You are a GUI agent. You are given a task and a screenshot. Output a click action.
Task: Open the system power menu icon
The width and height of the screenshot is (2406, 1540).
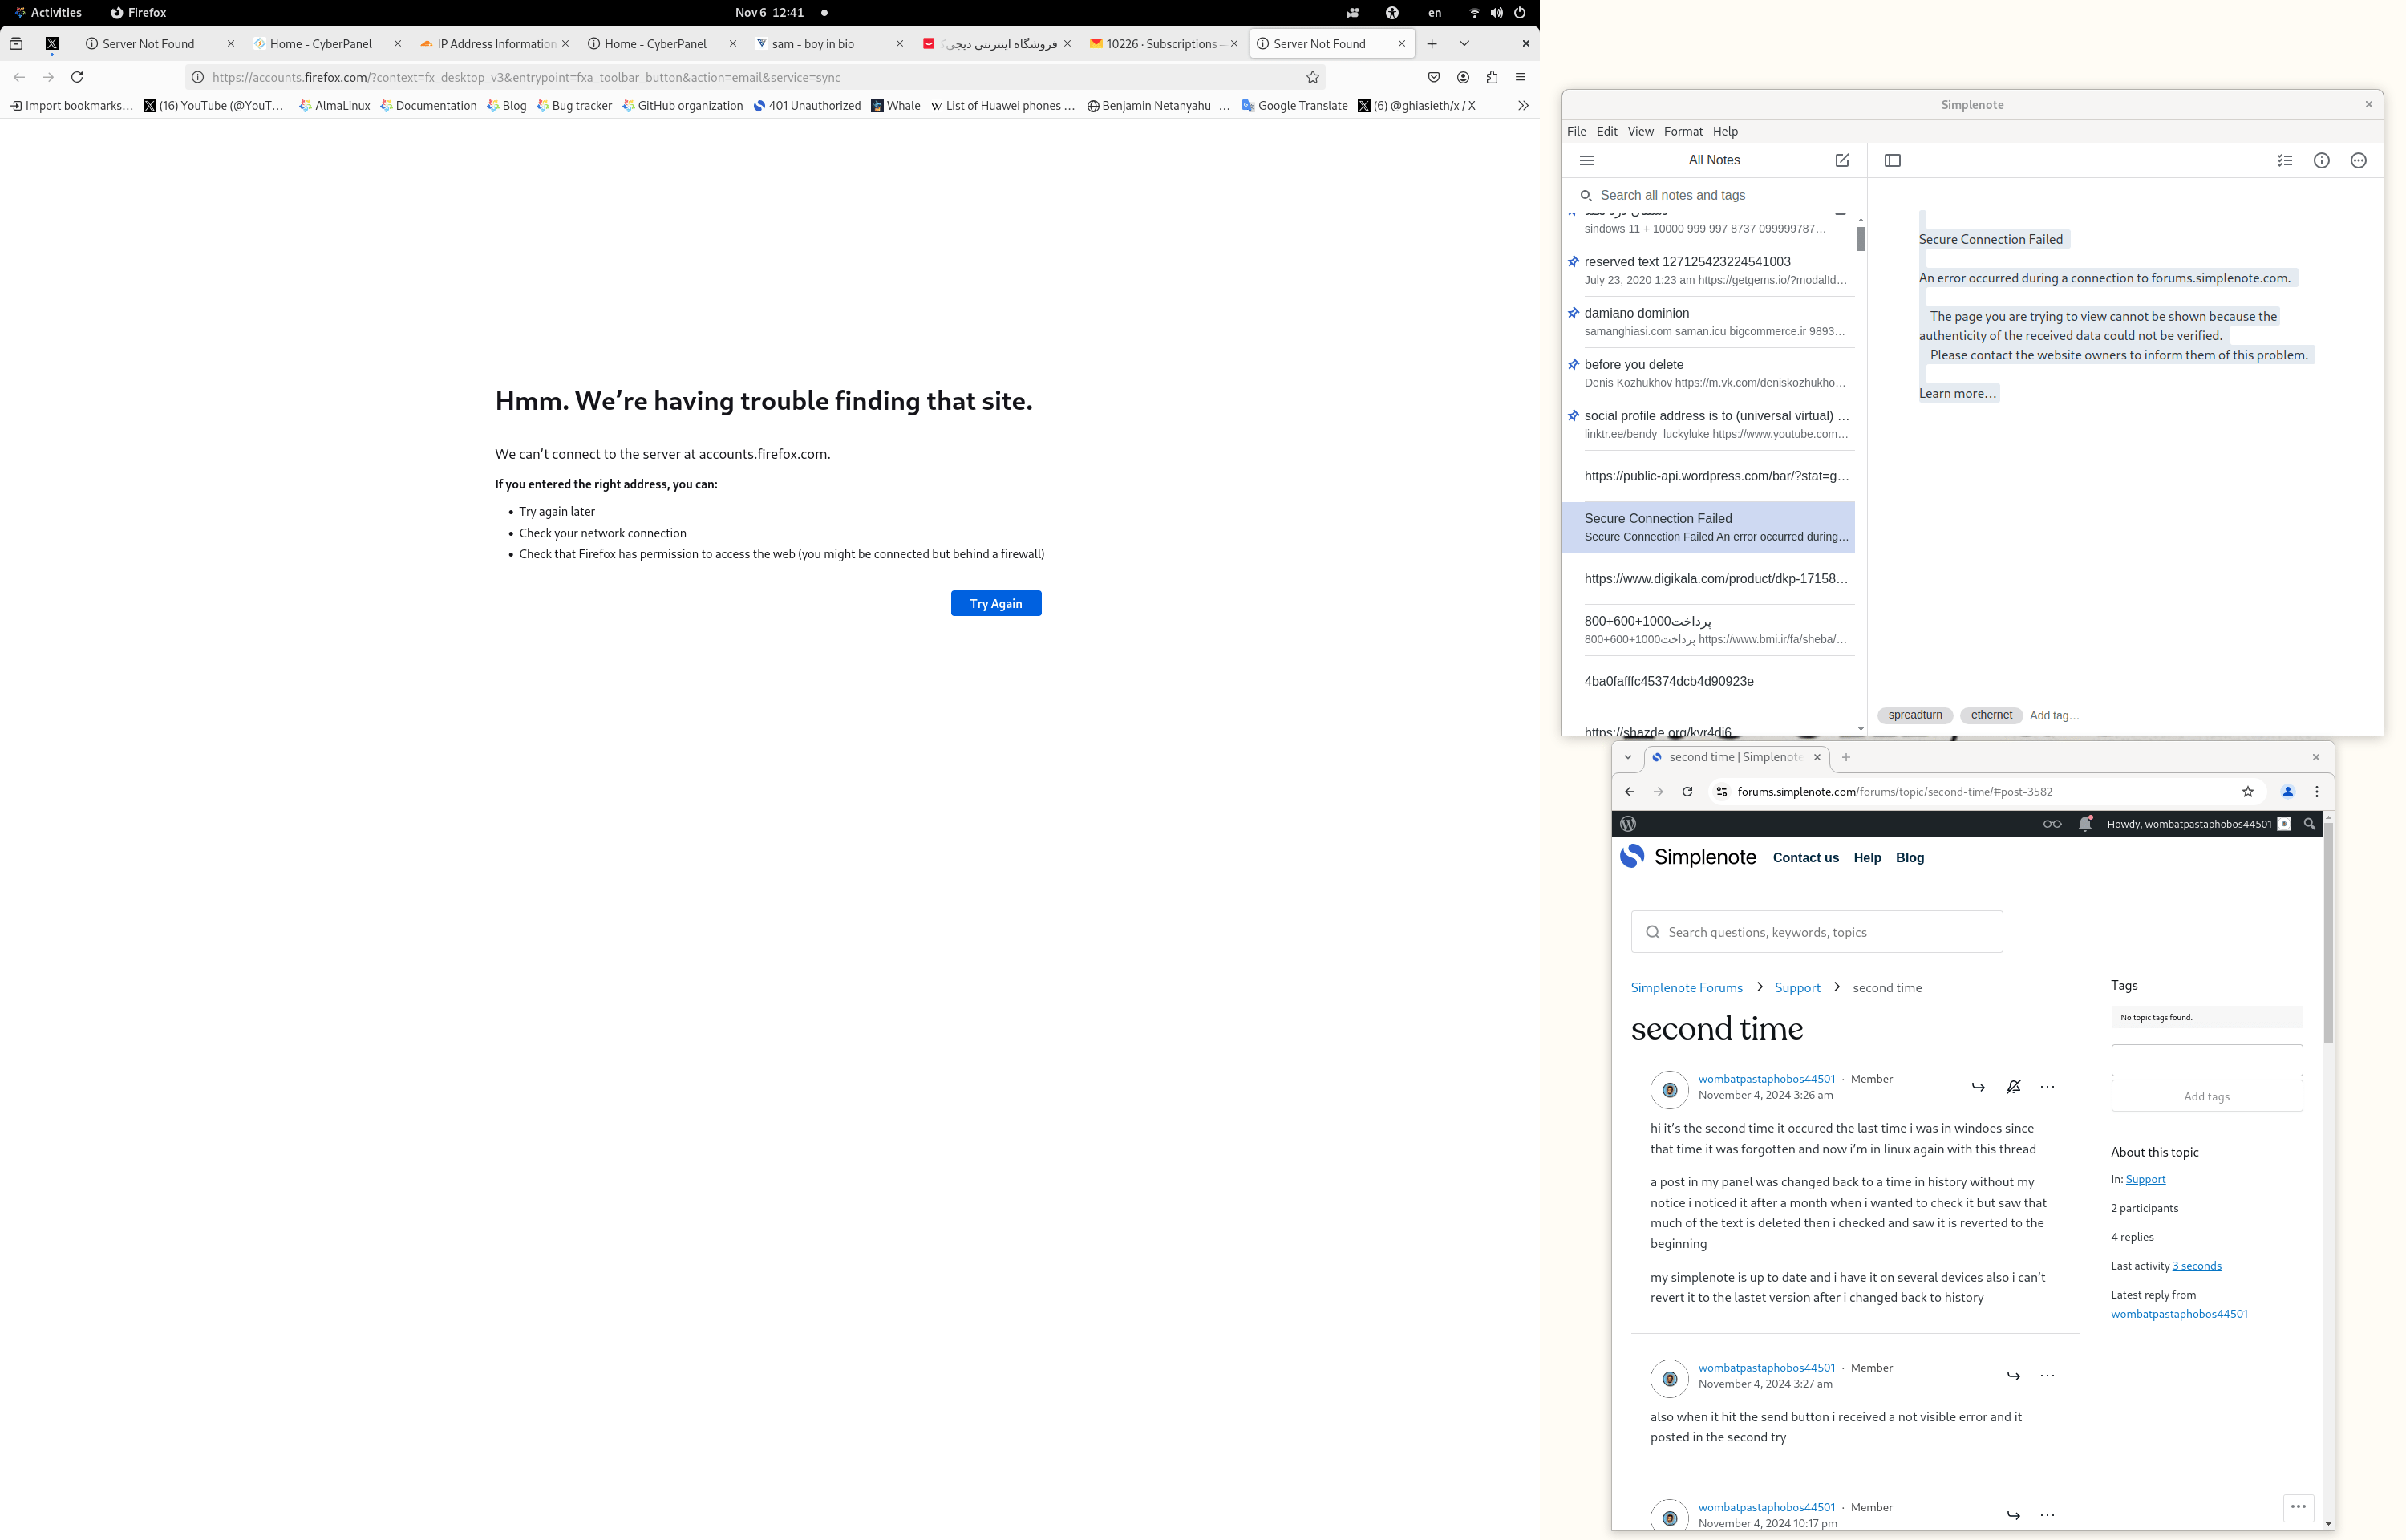click(x=1519, y=13)
